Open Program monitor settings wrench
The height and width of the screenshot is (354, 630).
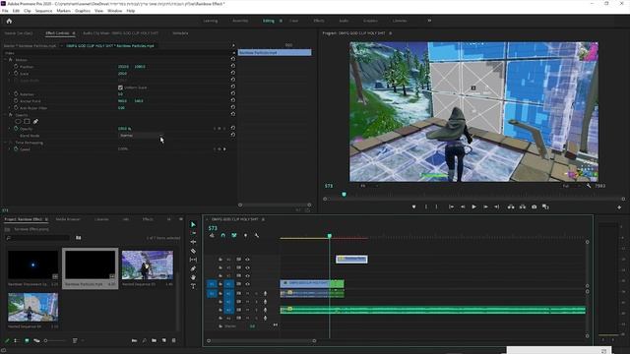pos(589,186)
